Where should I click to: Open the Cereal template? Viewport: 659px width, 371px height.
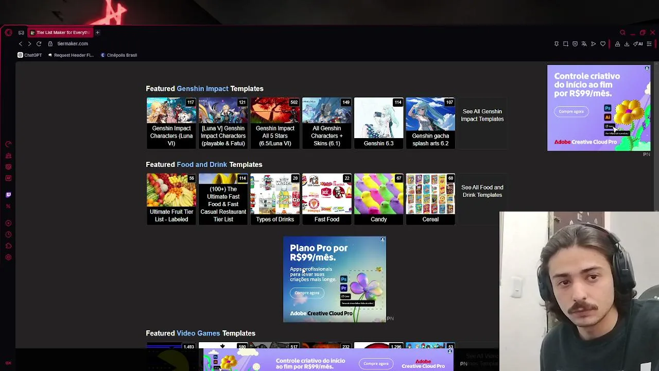[430, 199]
